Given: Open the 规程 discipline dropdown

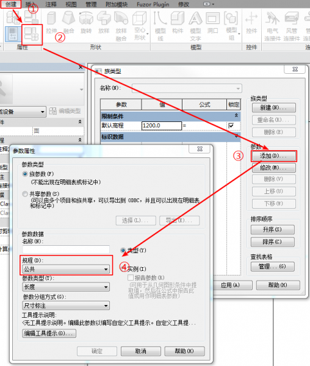Looking at the screenshot, I should (x=66, y=269).
